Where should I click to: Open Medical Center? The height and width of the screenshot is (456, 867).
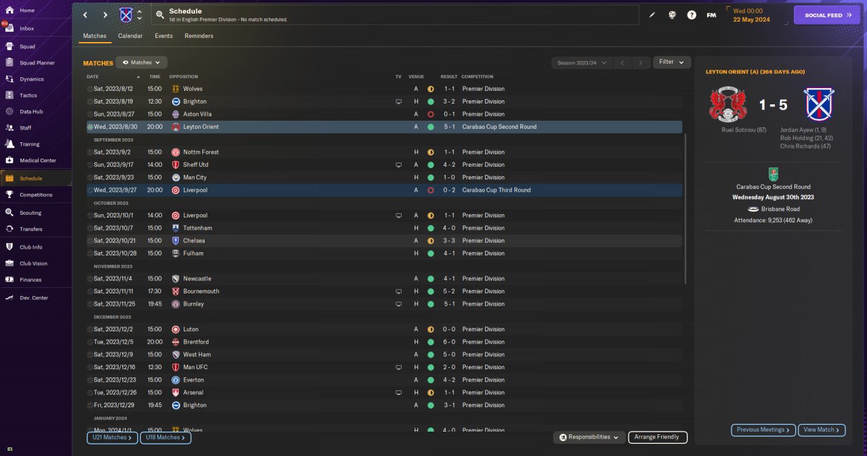[x=37, y=161]
